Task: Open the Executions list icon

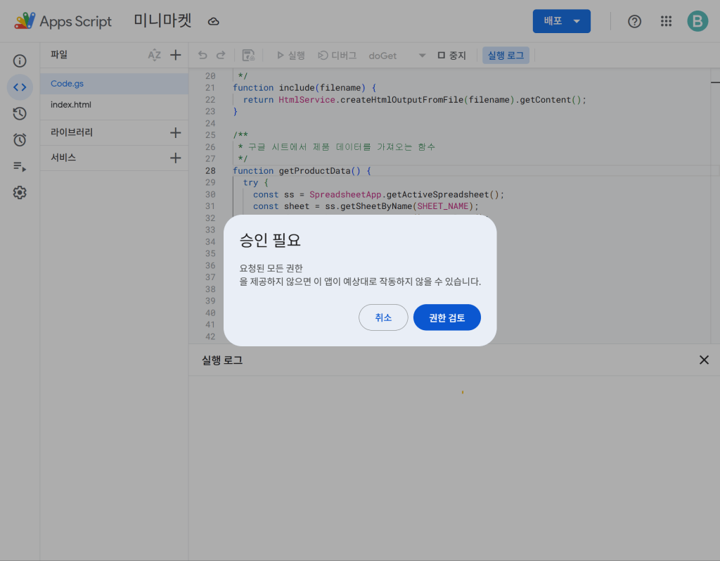Action: coord(20,167)
